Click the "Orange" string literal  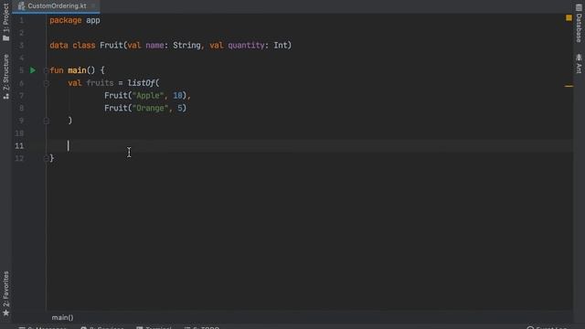pyautogui.click(x=150, y=108)
